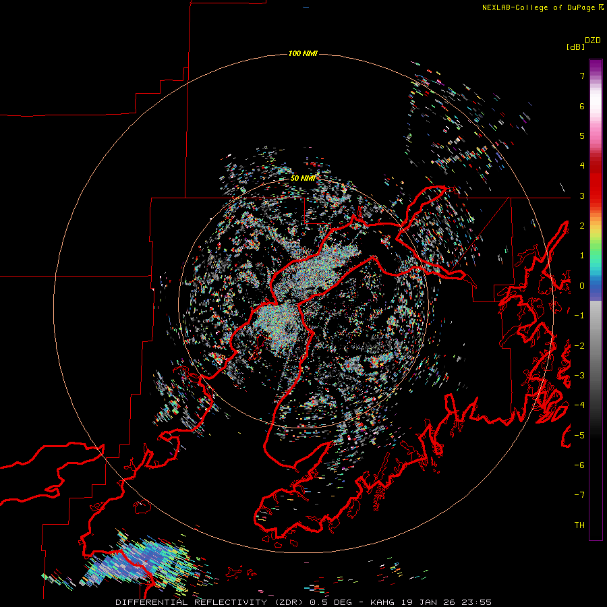Click the 100 NMI range ring label
The width and height of the screenshot is (607, 607).
pyautogui.click(x=303, y=53)
